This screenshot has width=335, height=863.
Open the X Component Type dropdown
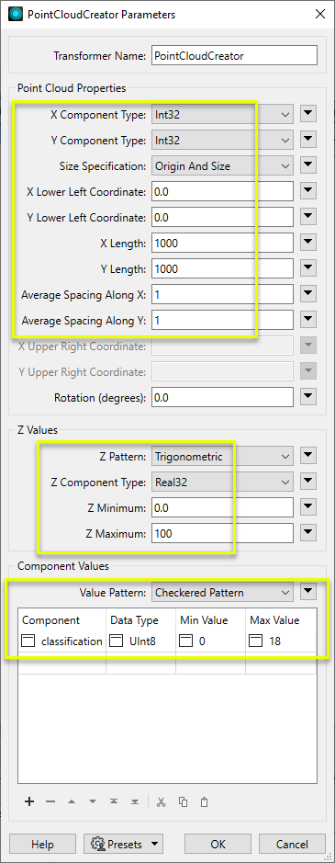click(222, 115)
